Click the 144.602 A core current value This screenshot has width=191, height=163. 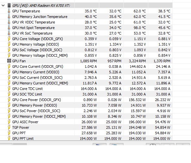coord(138,67)
